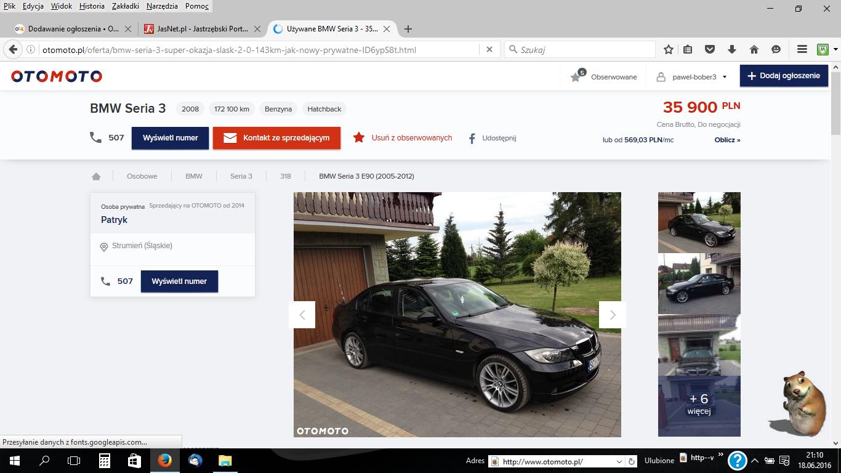Open '+ 6 więcej' photos thumbnail
This screenshot has width=841, height=473.
pyautogui.click(x=699, y=405)
